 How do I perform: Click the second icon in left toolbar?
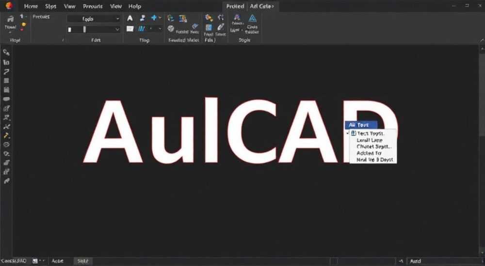coord(6,62)
